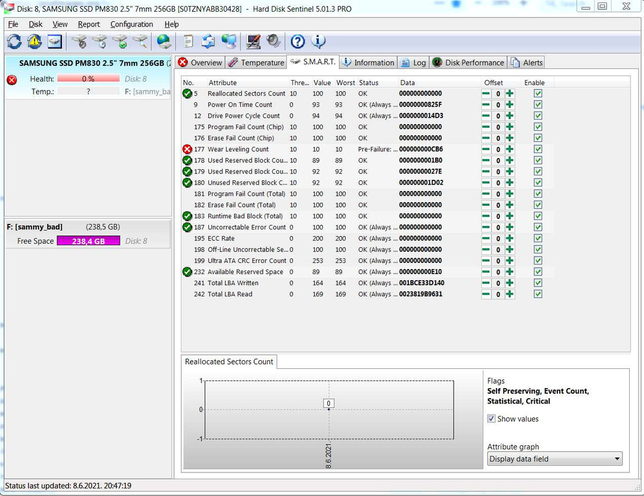Click green check icon on Unused Reserved Block row
Image resolution: width=644 pixels, height=496 pixels.
click(x=187, y=182)
